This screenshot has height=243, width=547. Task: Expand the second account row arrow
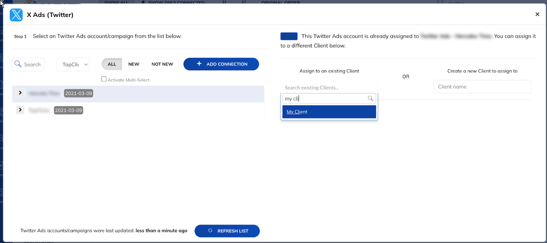tap(20, 110)
